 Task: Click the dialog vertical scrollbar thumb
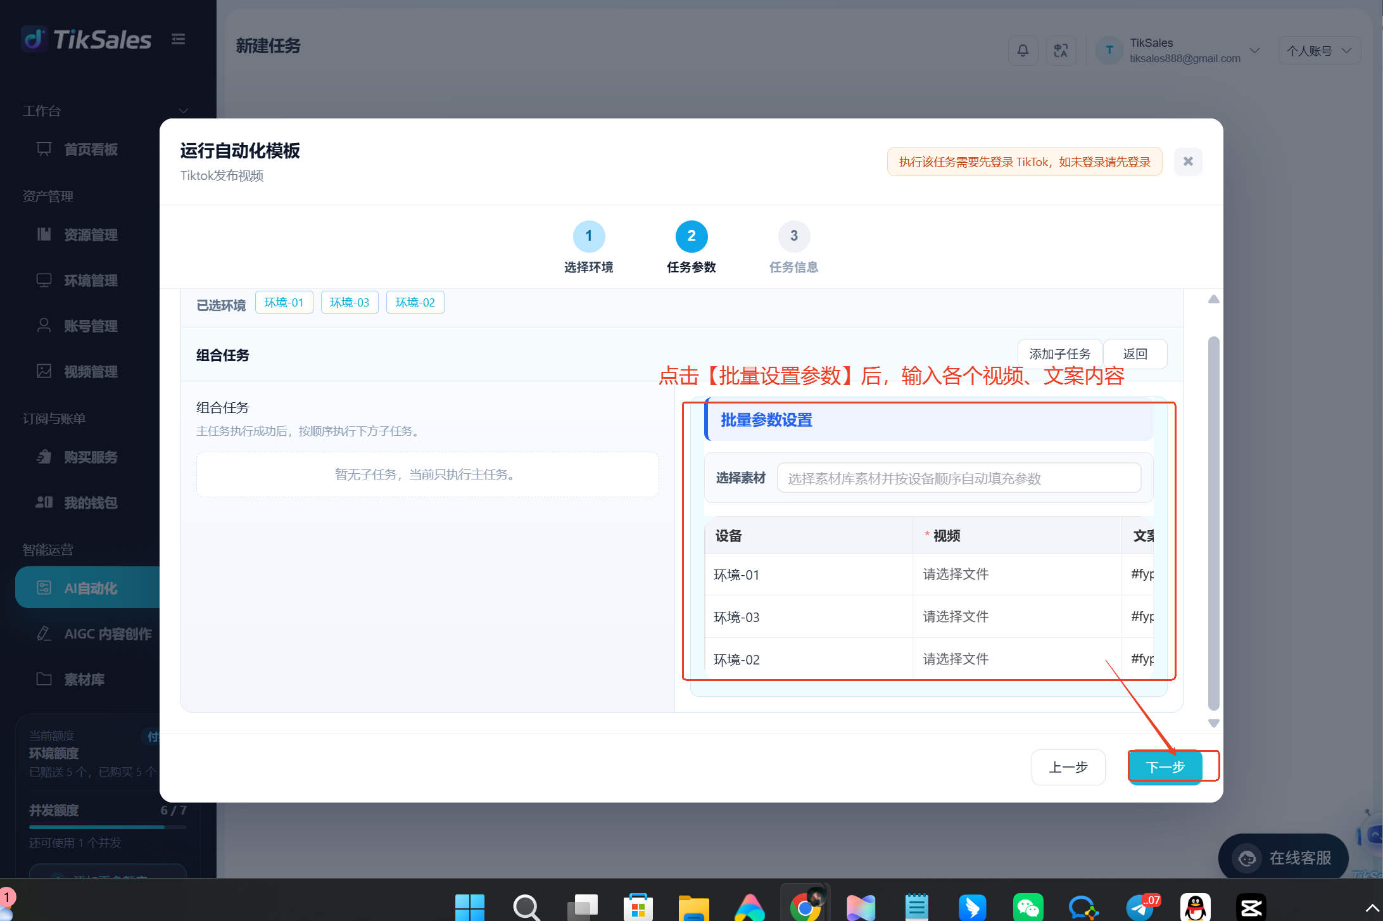click(1213, 523)
